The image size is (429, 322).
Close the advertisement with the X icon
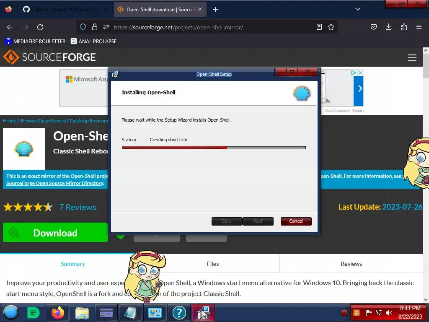coord(361,73)
